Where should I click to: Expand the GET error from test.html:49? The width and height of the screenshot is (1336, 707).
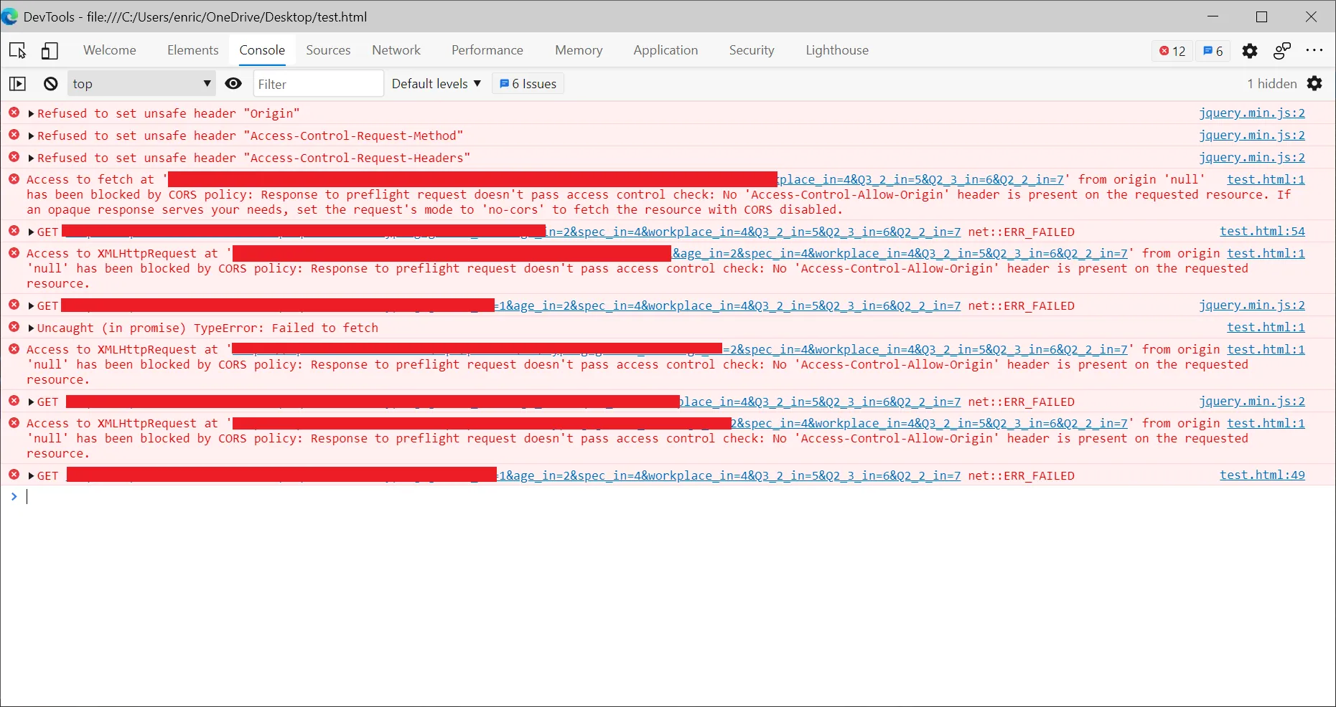pos(31,476)
